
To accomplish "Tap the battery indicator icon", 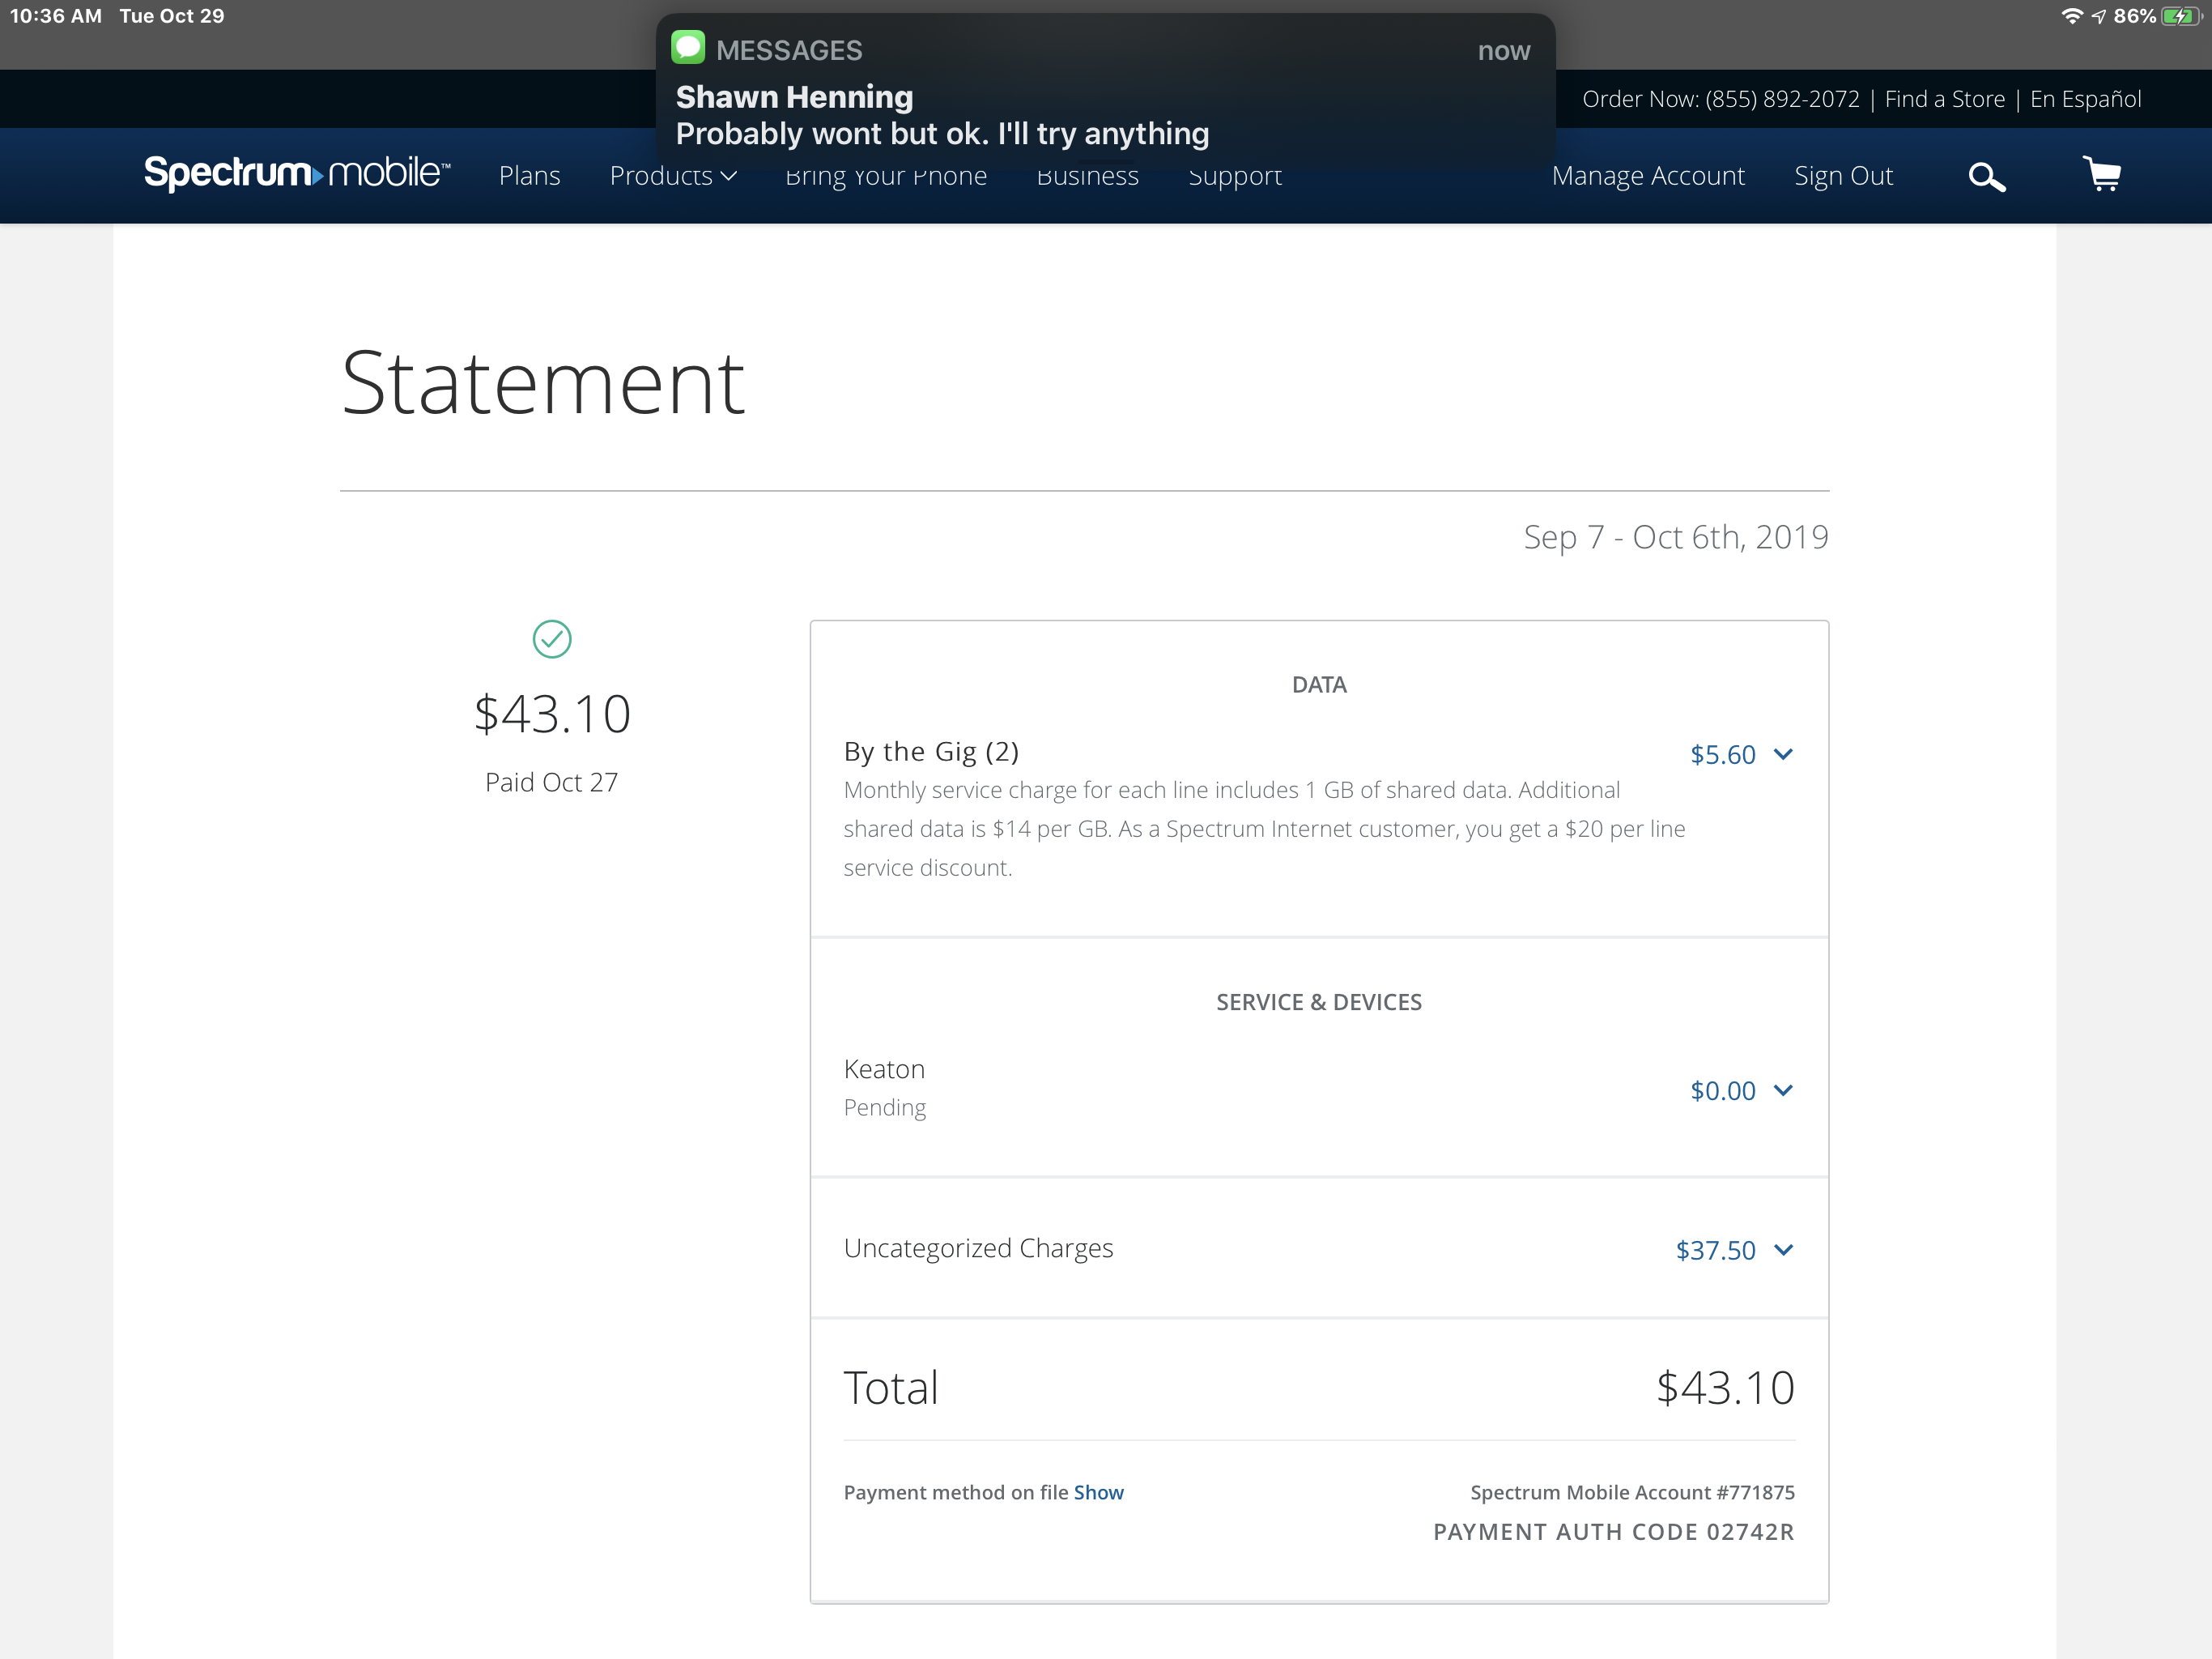I will 2176,15.
